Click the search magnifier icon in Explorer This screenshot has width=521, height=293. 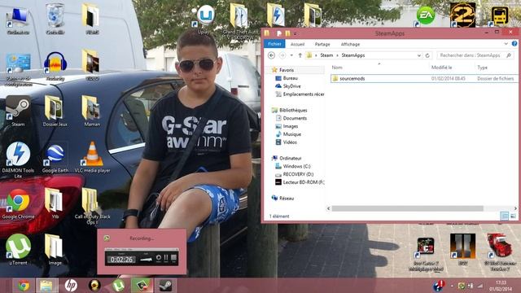click(509, 55)
